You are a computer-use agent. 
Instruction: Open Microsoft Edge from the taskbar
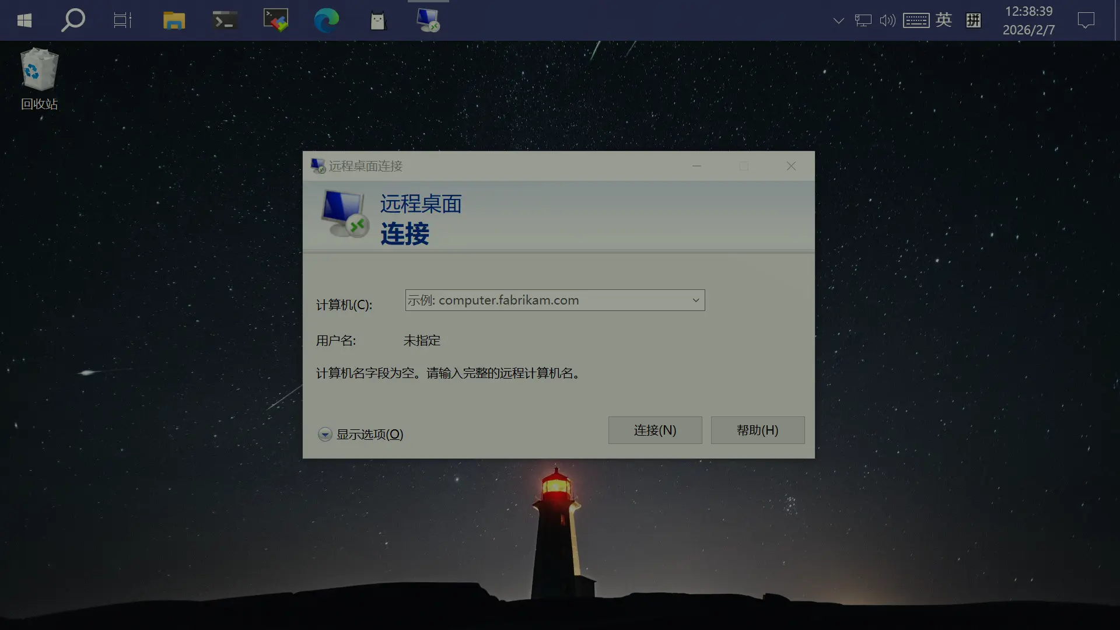tap(327, 20)
